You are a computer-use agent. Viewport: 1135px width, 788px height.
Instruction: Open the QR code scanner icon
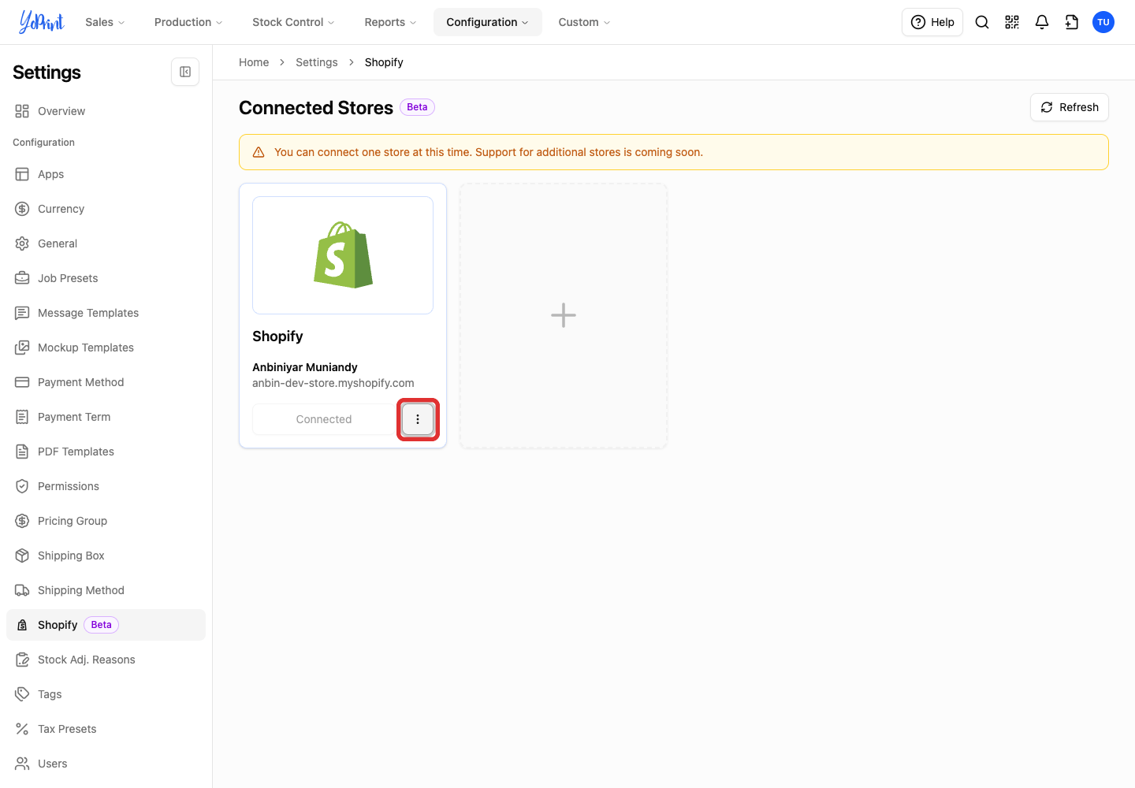tap(1012, 22)
